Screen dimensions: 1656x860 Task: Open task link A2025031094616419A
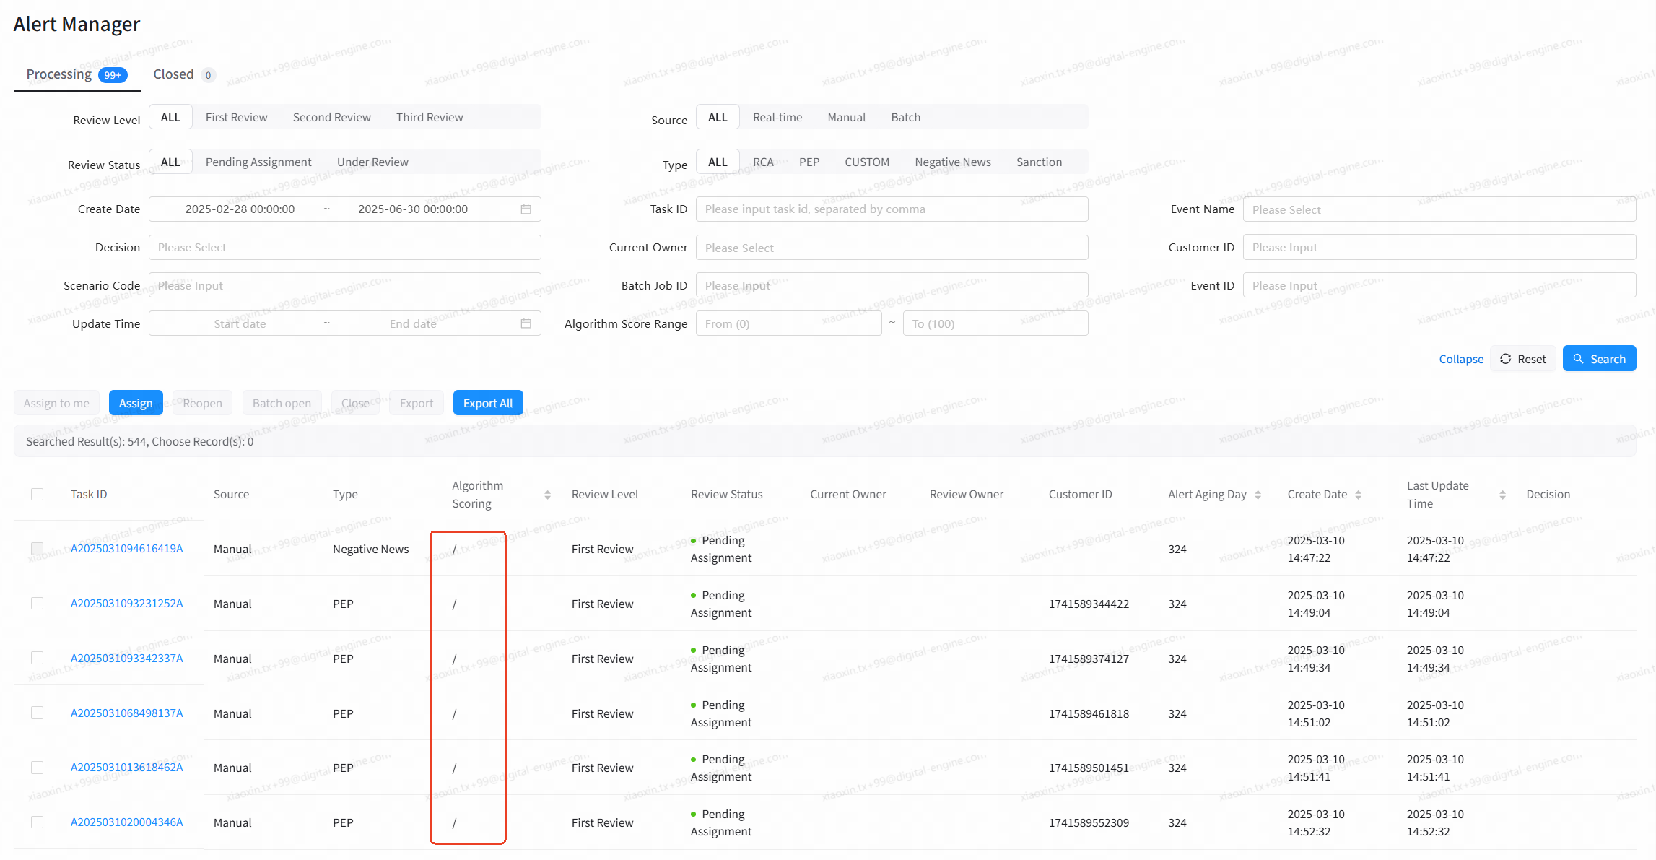click(127, 548)
